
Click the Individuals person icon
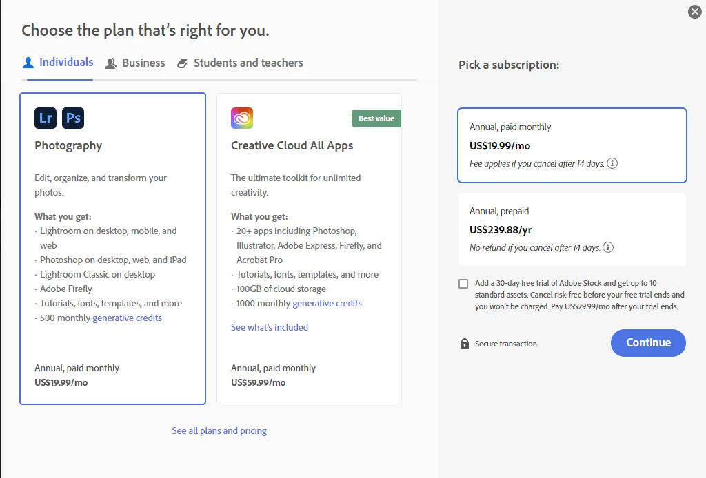pos(28,63)
